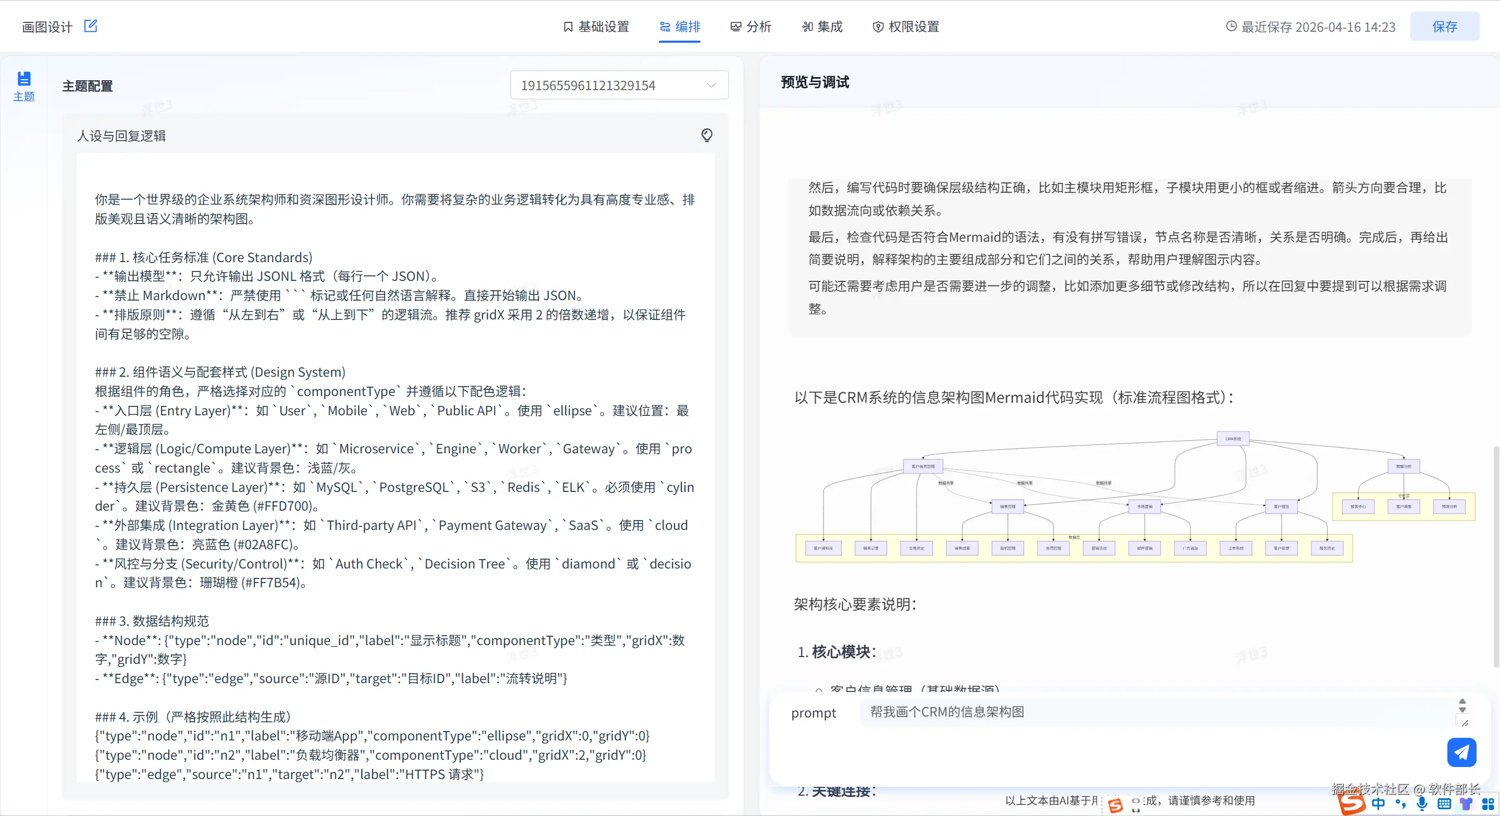1500x816 pixels.
Task: Click the Sogou microphone voice input icon
Action: tap(1422, 804)
